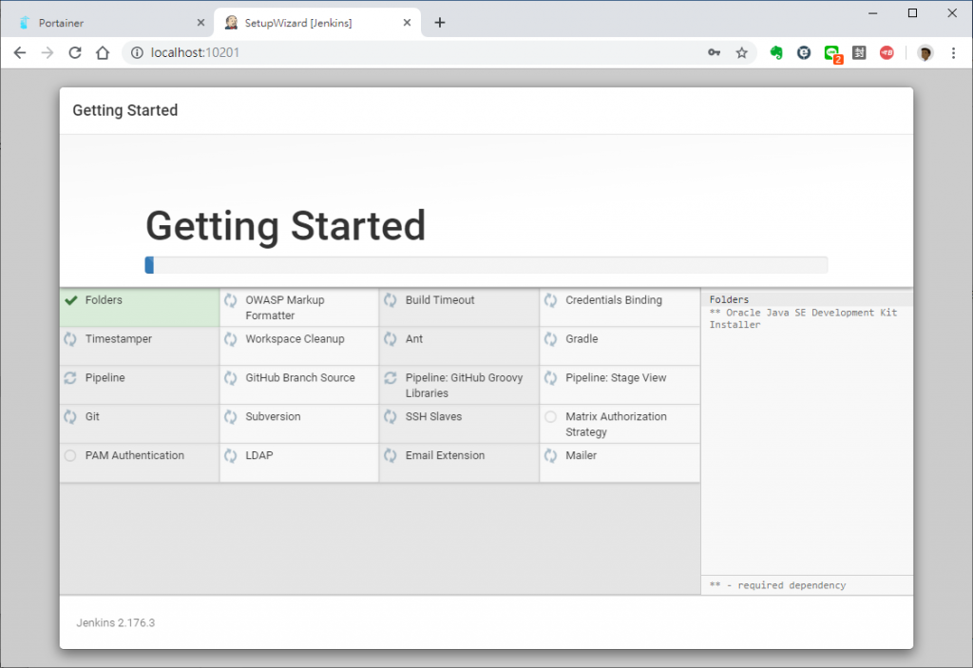
Task: Reload the Jenkins setup page
Action: coord(75,53)
